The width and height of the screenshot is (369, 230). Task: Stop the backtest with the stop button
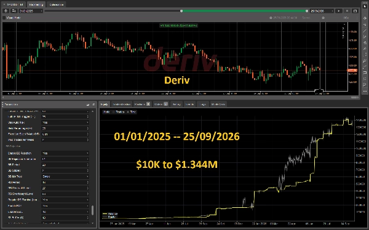tap(347, 11)
